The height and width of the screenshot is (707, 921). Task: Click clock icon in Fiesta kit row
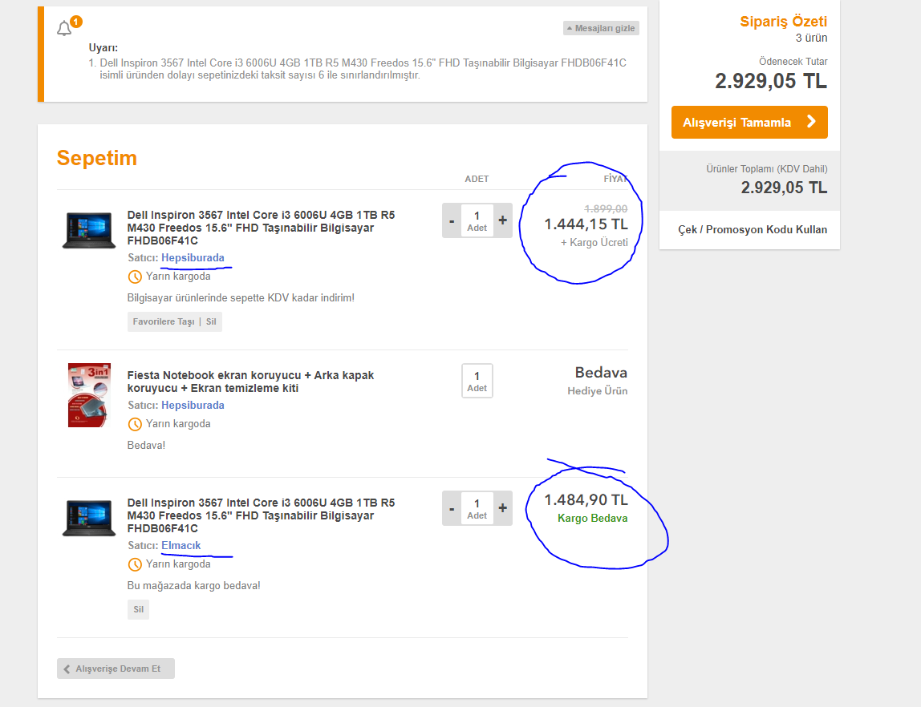pos(135,423)
